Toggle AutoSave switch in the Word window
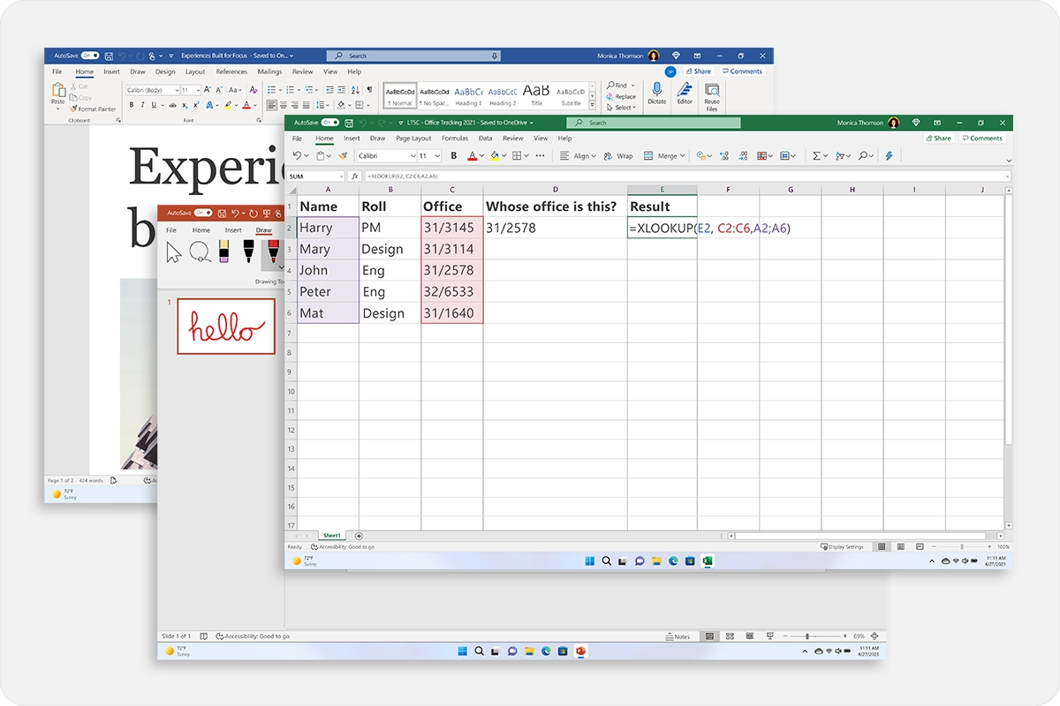1060x706 pixels. coord(90,56)
